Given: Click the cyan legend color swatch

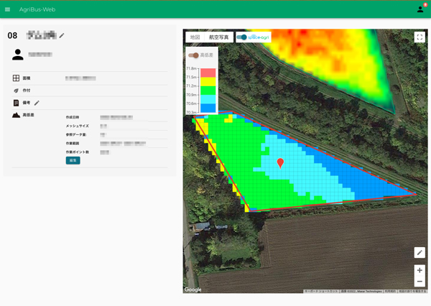Looking at the screenshot, I should click(208, 99).
